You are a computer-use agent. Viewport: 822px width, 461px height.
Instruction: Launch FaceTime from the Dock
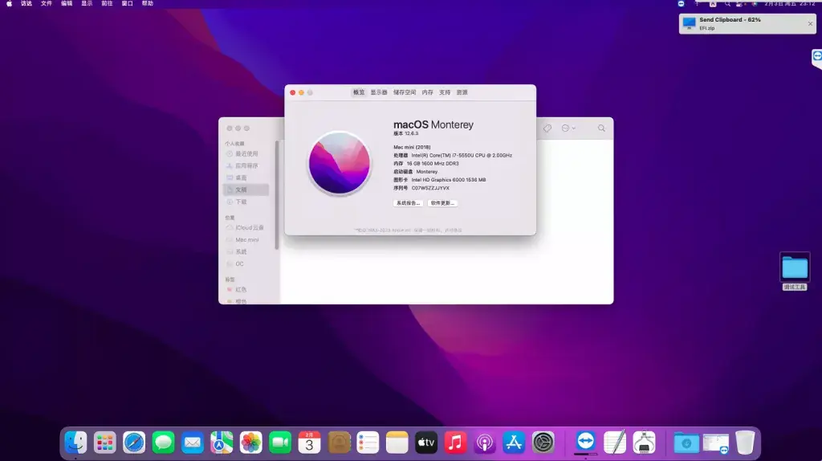280,443
